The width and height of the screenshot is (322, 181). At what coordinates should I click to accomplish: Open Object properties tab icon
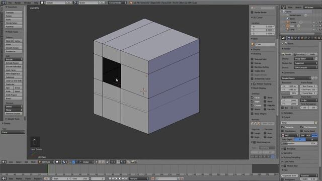tap(302, 38)
